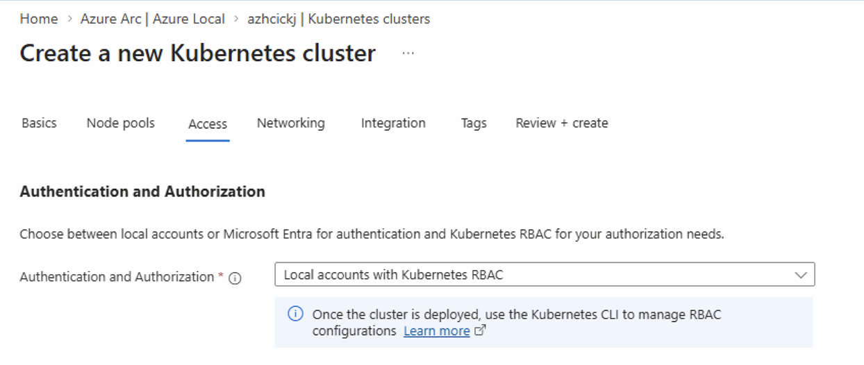Jump to the Review + create tab
Screen dimensions: 864x365
(x=561, y=123)
